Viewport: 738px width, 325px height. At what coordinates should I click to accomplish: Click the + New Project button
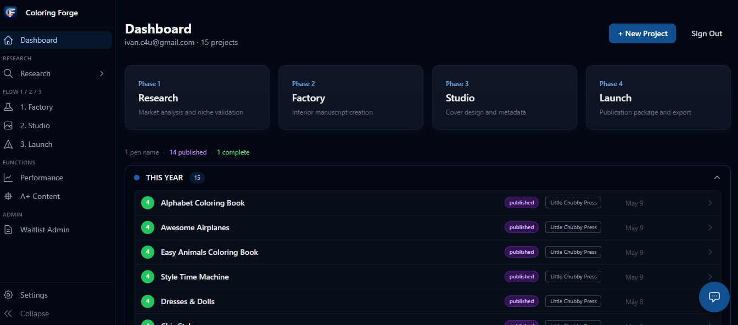(x=642, y=33)
